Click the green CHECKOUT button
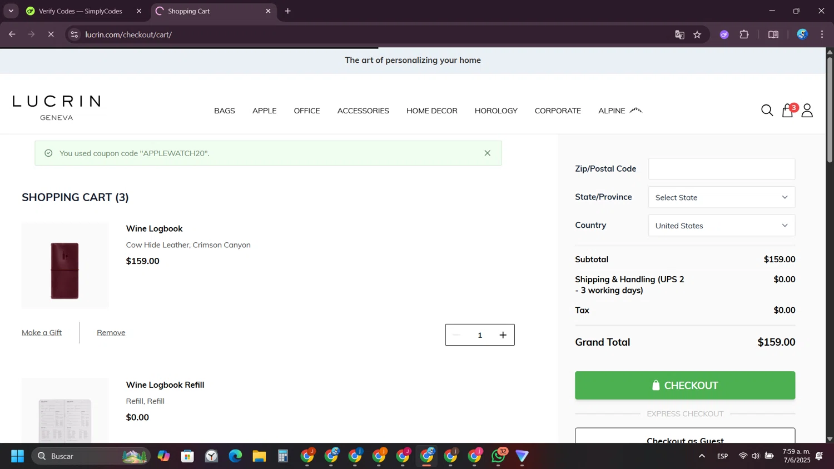834x469 pixels. 685,385
